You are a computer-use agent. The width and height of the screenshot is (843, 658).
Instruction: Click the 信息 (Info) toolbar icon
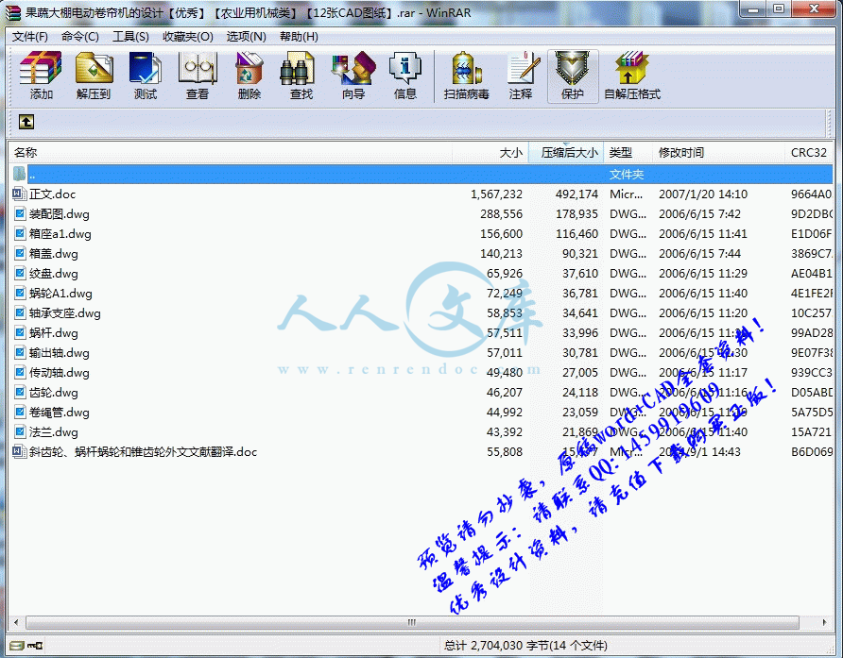[404, 69]
